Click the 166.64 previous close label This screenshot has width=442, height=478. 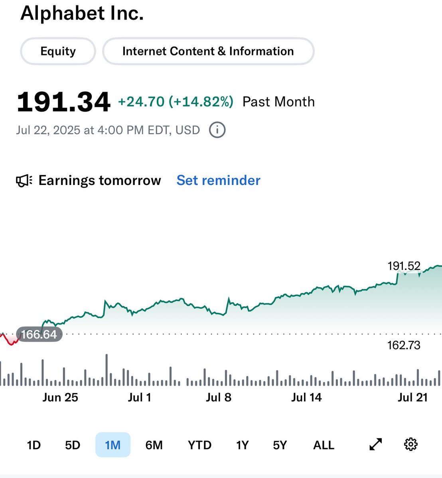pos(39,334)
